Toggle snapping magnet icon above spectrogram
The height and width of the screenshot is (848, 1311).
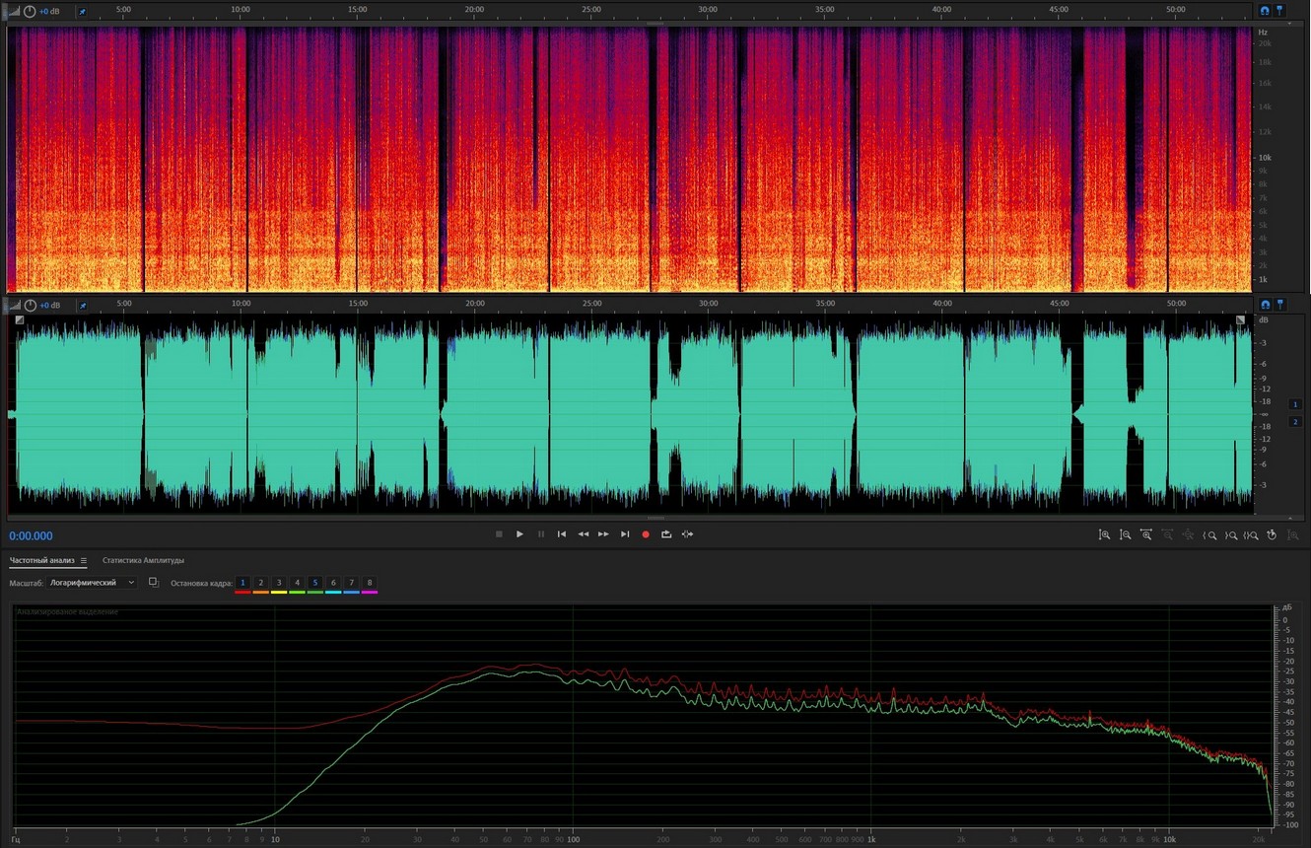click(1265, 11)
